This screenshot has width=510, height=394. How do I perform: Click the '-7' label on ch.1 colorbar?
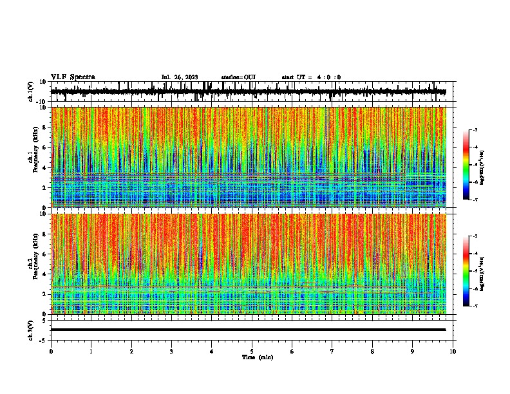475,200
